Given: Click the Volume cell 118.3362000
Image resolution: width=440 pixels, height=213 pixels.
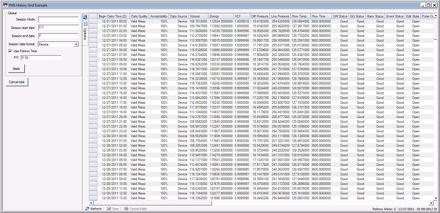Looking at the screenshot, I should click(x=199, y=198).
